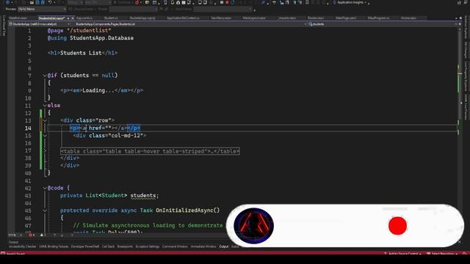Collapse the @if (students == null) block

click(x=45, y=76)
